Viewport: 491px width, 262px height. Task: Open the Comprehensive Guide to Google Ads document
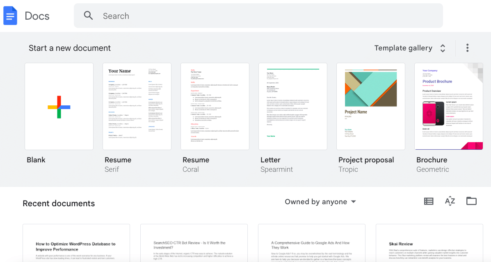coord(312,243)
